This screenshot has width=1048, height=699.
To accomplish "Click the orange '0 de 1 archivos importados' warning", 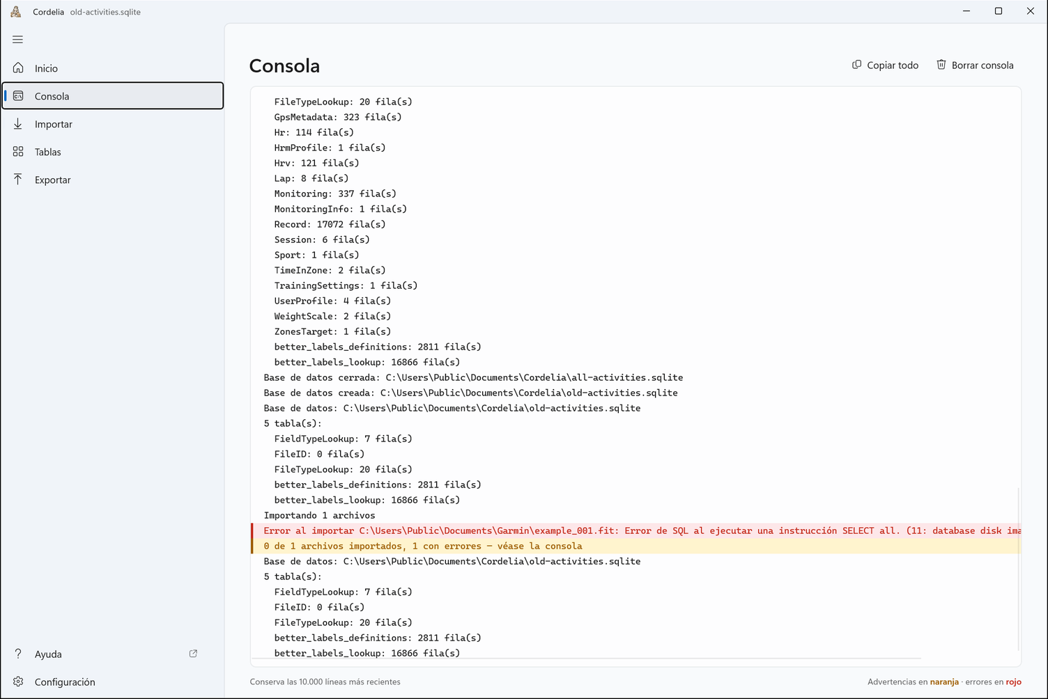I will (x=636, y=546).
